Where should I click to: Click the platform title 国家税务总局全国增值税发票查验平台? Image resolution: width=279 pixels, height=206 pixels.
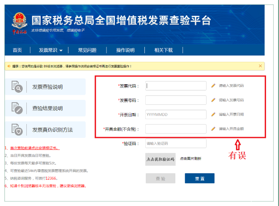click(121, 20)
